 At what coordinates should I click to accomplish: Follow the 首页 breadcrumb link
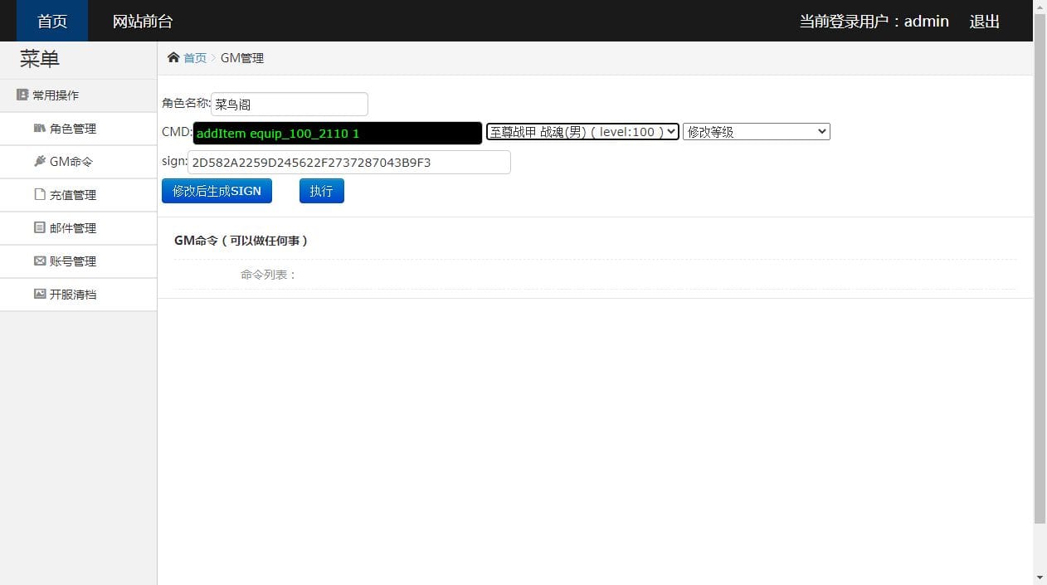point(195,57)
